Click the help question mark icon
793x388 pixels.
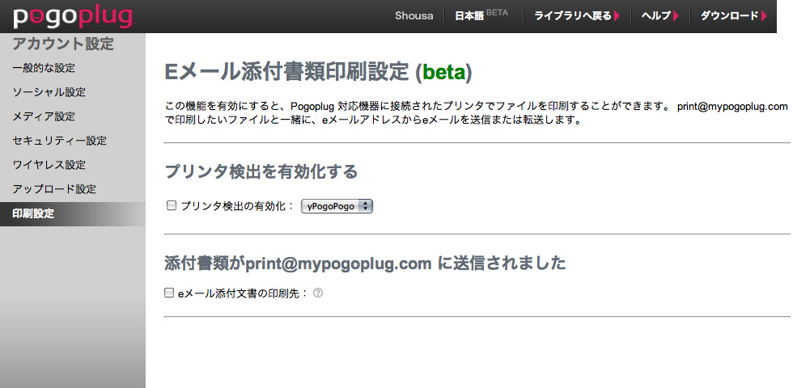pyautogui.click(x=318, y=293)
